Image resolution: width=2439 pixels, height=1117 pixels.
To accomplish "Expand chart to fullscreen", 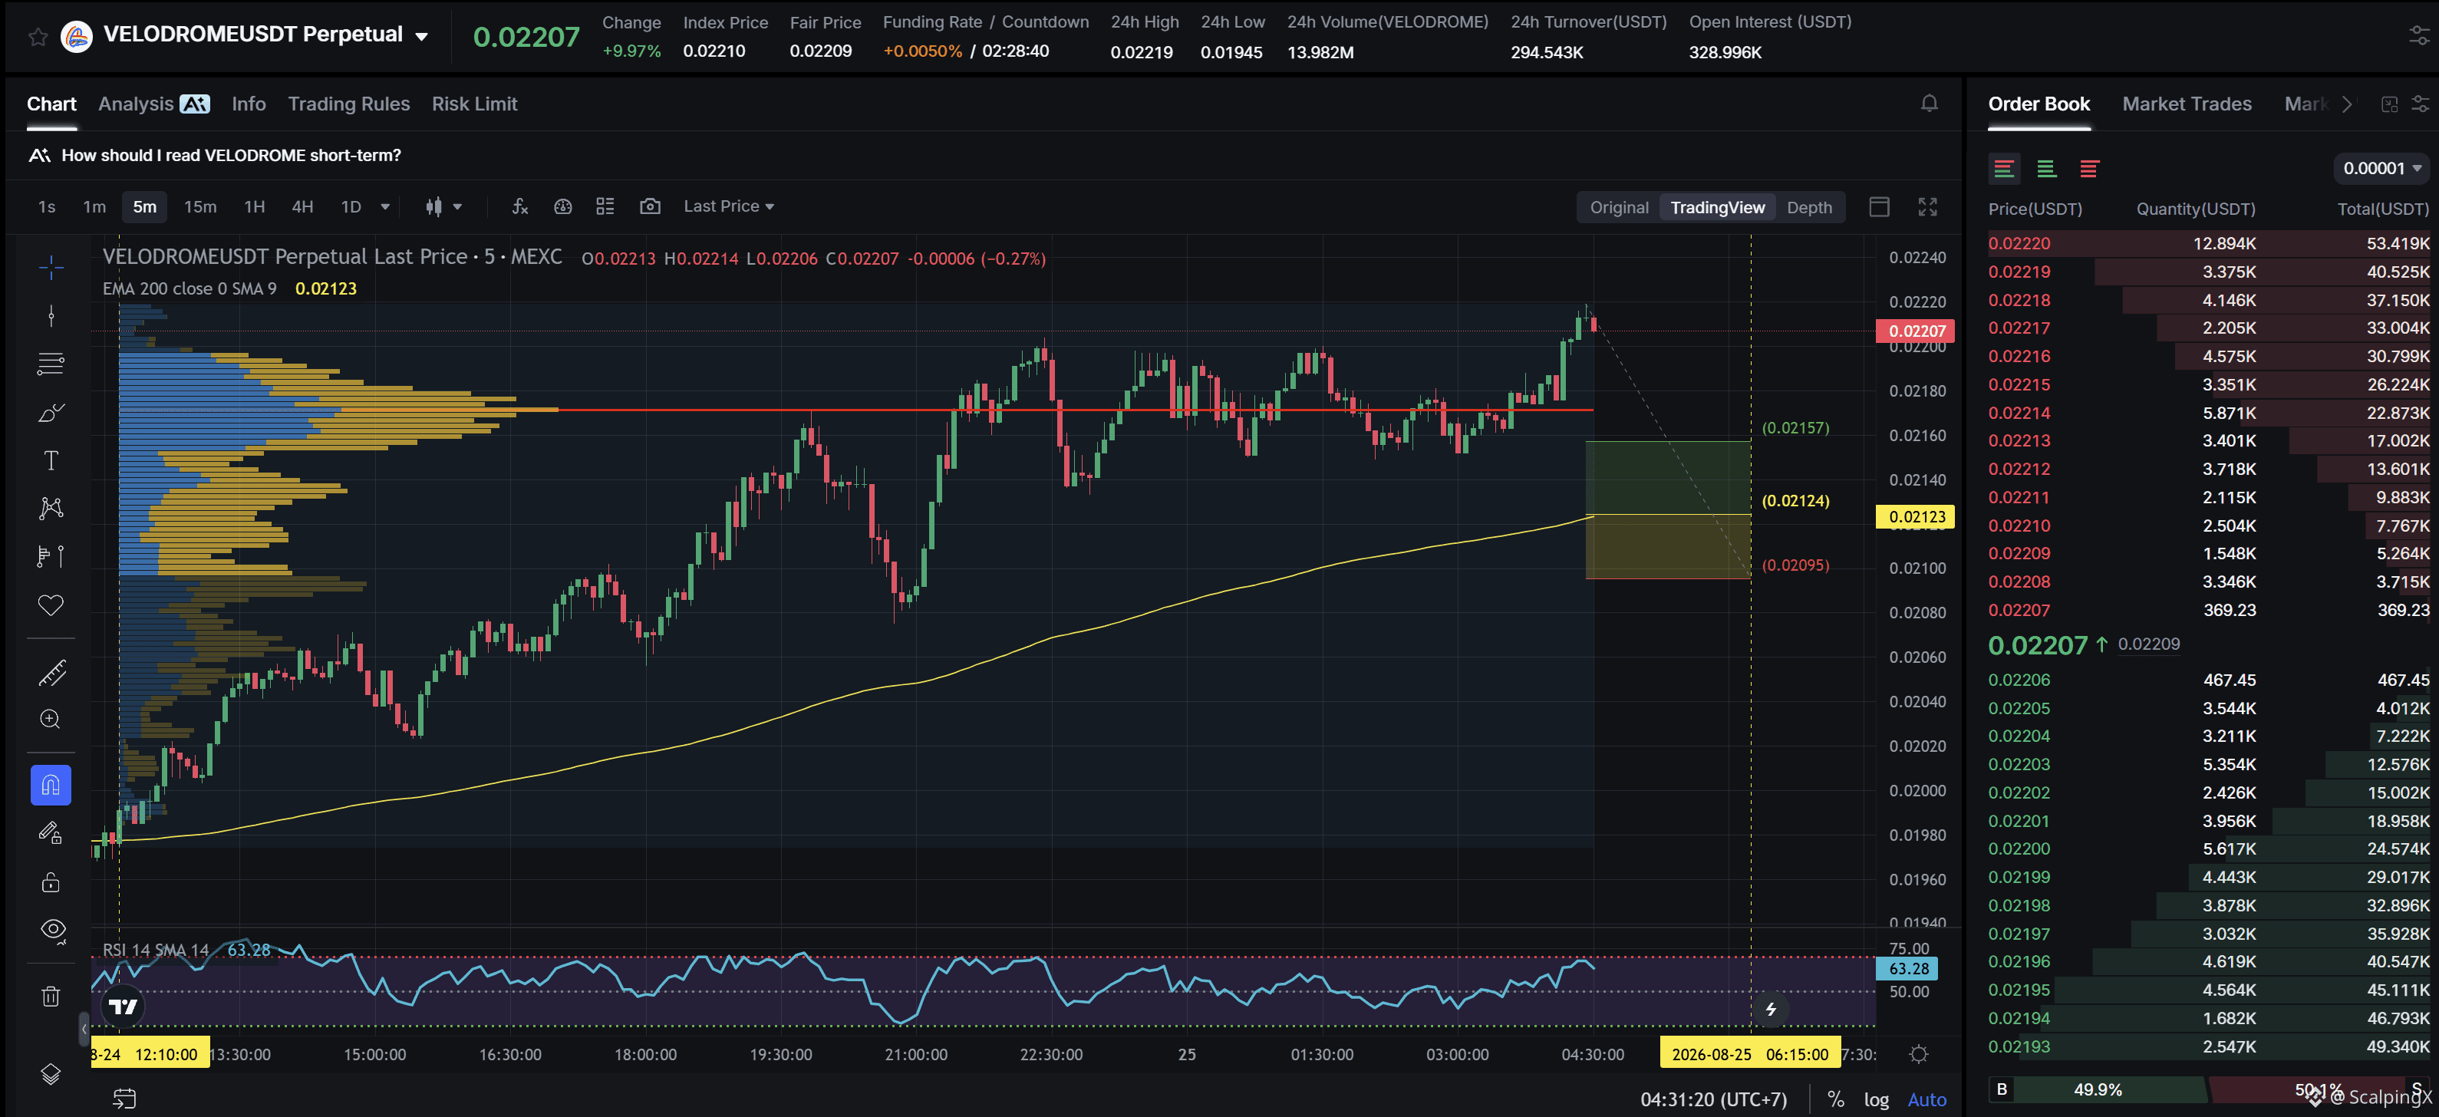I will tap(1926, 206).
